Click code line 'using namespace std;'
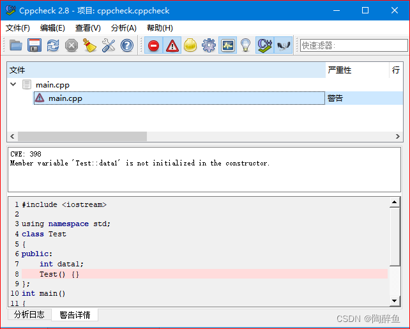The height and width of the screenshot is (329, 410). [x=66, y=224]
